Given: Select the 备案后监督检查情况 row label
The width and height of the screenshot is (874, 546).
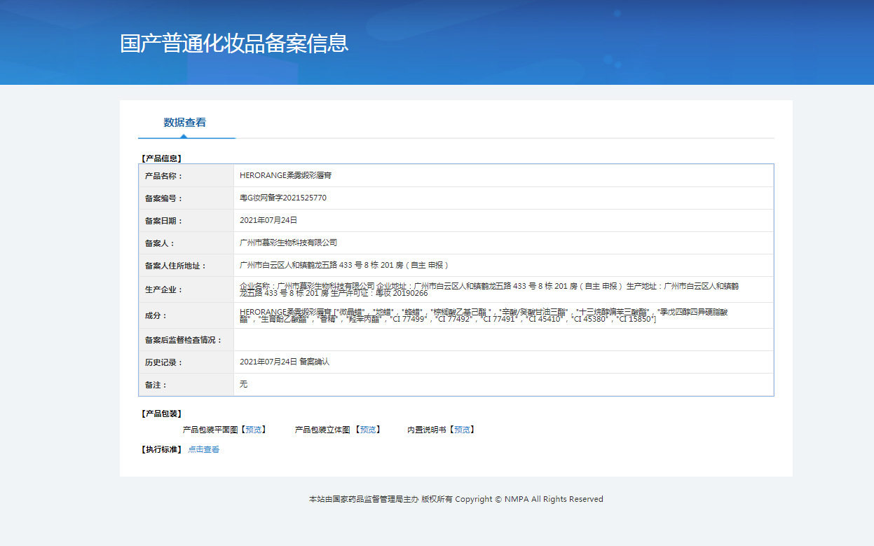Looking at the screenshot, I should [x=183, y=340].
